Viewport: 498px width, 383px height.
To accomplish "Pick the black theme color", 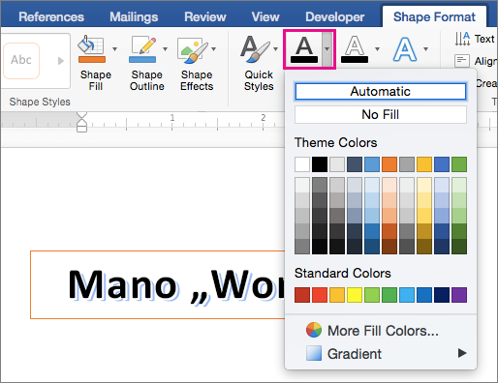I will 320,164.
